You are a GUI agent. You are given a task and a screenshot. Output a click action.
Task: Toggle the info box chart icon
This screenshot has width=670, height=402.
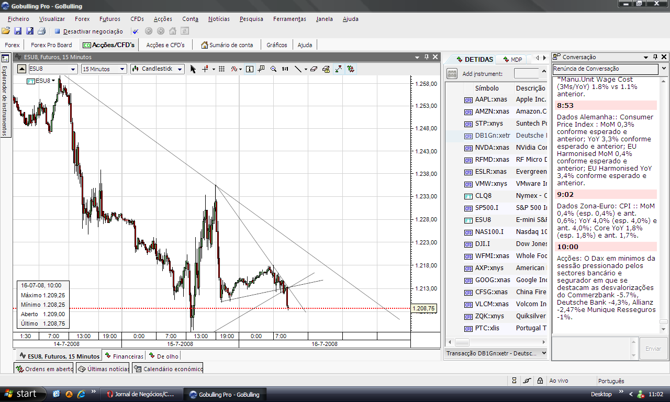(x=250, y=69)
